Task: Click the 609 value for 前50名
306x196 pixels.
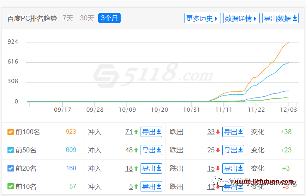Action: tap(71, 149)
